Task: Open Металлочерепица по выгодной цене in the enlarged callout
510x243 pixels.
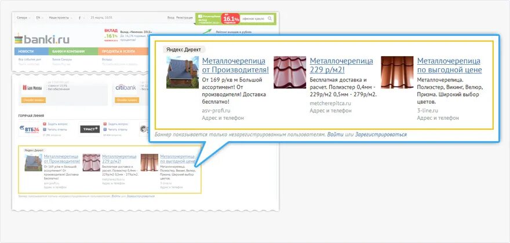Action: [450, 65]
